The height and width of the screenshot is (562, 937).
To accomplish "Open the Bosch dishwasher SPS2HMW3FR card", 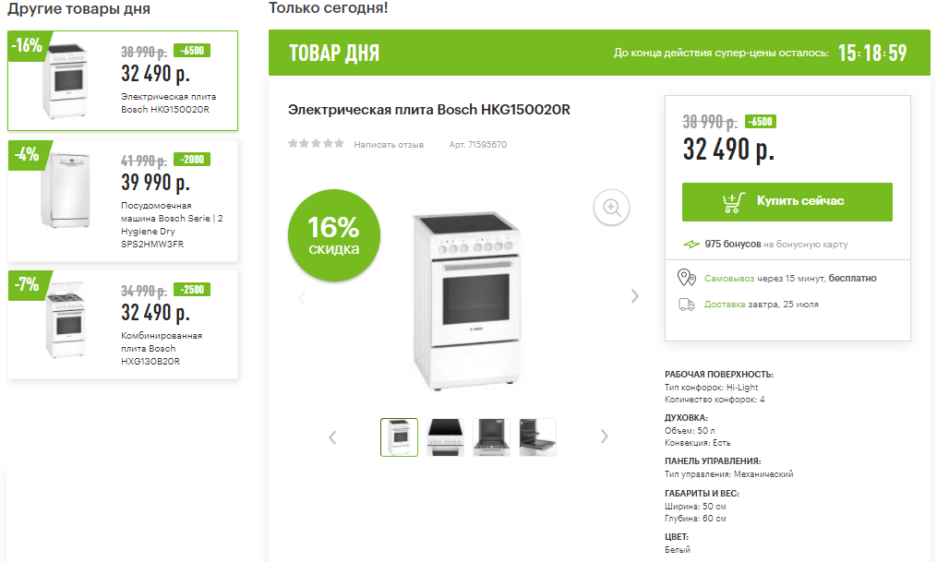I will pyautogui.click(x=123, y=200).
